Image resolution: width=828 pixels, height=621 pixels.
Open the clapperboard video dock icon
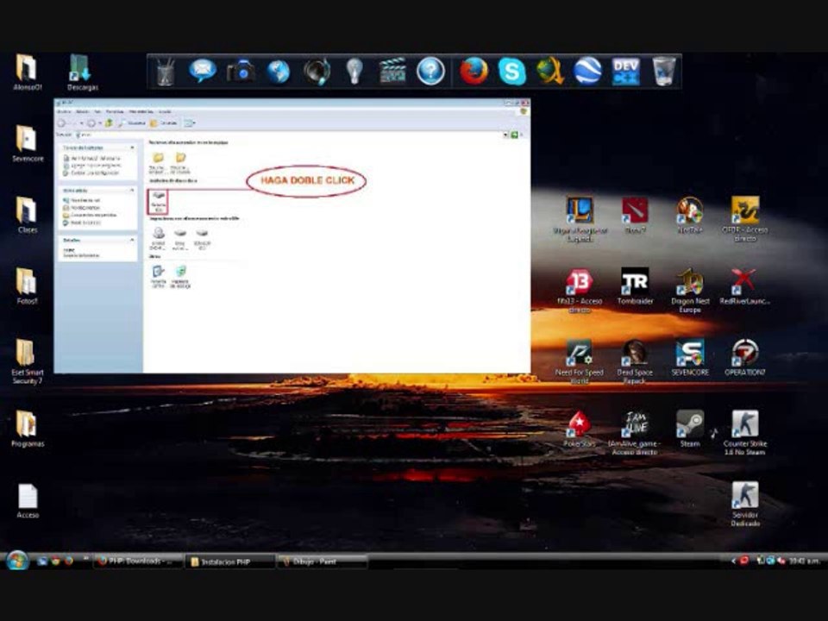click(x=392, y=72)
